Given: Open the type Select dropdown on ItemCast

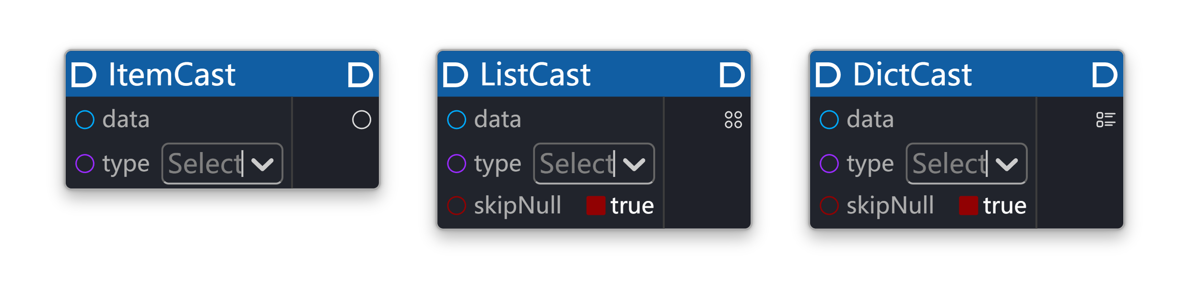Looking at the screenshot, I should (x=222, y=163).
